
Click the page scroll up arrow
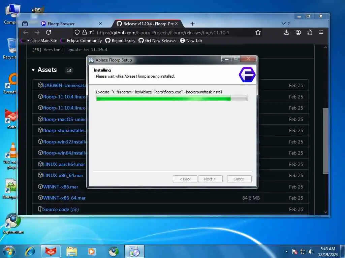pos(325,47)
